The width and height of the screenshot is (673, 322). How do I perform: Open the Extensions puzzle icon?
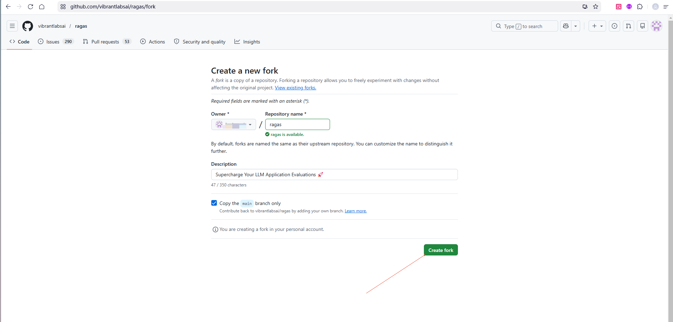[640, 7]
